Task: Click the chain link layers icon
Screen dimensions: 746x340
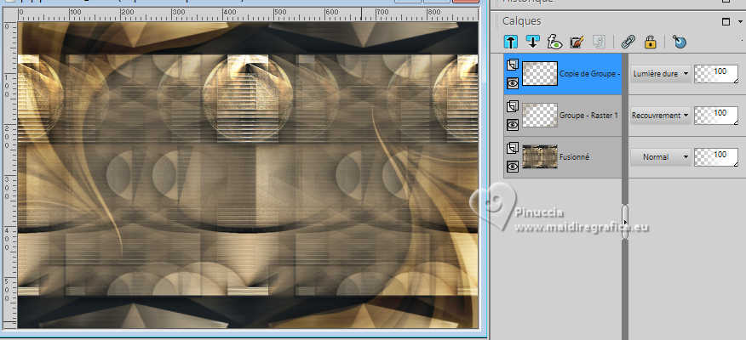Action: point(628,42)
